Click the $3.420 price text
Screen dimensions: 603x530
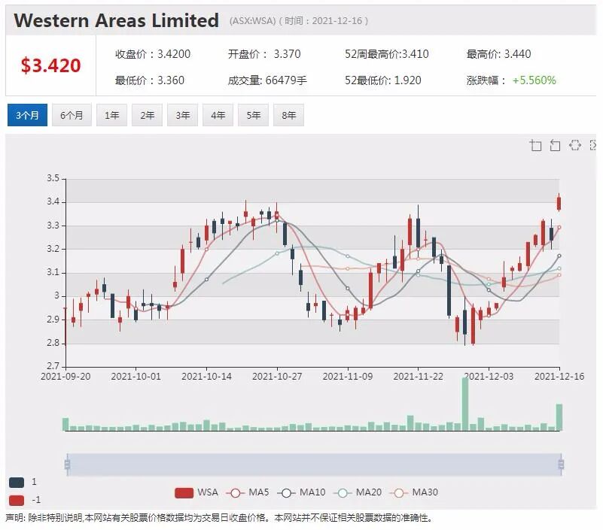(50, 65)
